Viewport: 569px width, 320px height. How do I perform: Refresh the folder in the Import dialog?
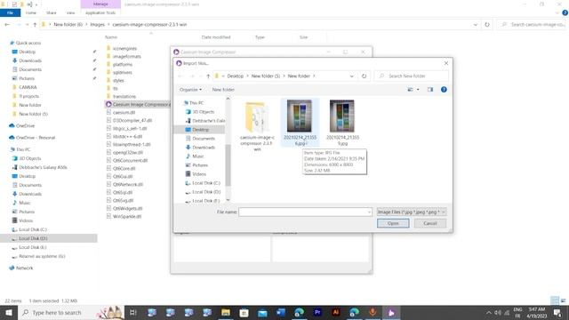pyautogui.click(x=364, y=76)
